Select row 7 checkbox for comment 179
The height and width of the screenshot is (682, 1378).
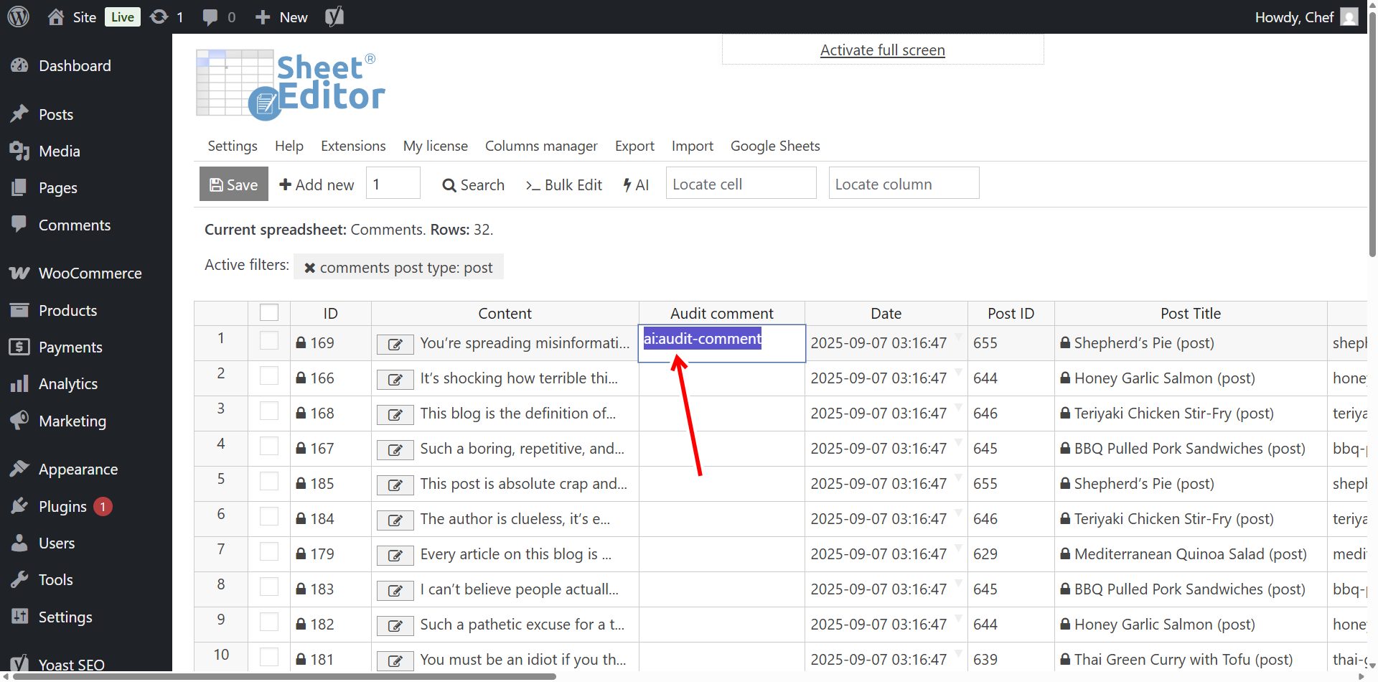269,551
